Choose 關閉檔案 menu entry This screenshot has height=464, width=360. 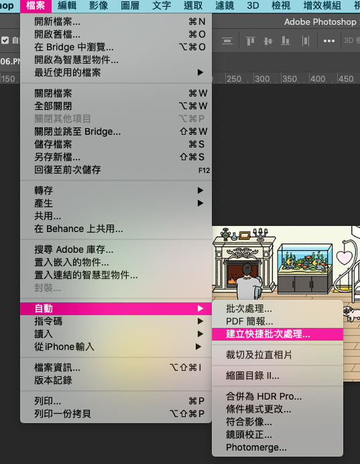[116, 93]
